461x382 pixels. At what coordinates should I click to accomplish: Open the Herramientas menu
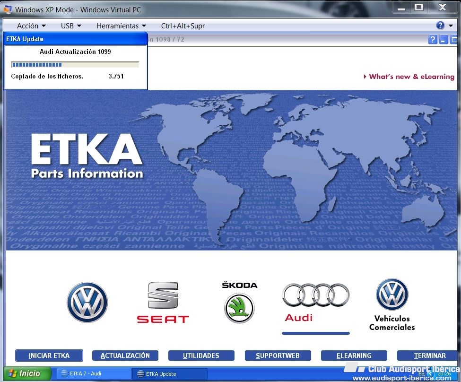pyautogui.click(x=121, y=26)
